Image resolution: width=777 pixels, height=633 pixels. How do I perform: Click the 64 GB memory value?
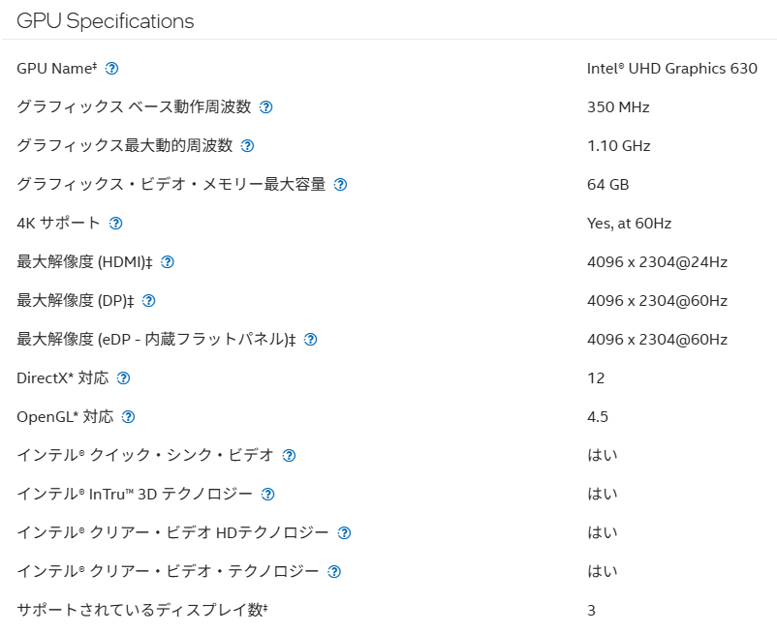(x=608, y=185)
